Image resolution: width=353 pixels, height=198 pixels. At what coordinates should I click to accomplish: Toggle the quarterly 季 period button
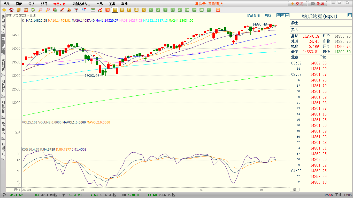pyautogui.click(x=136, y=10)
